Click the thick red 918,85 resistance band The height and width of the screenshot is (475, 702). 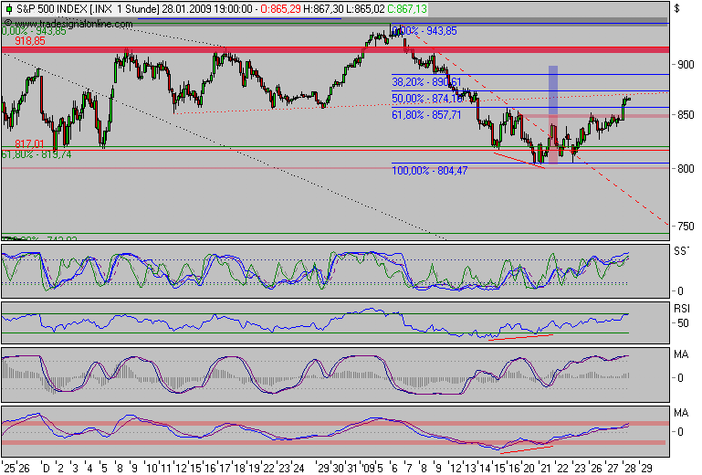coord(335,49)
